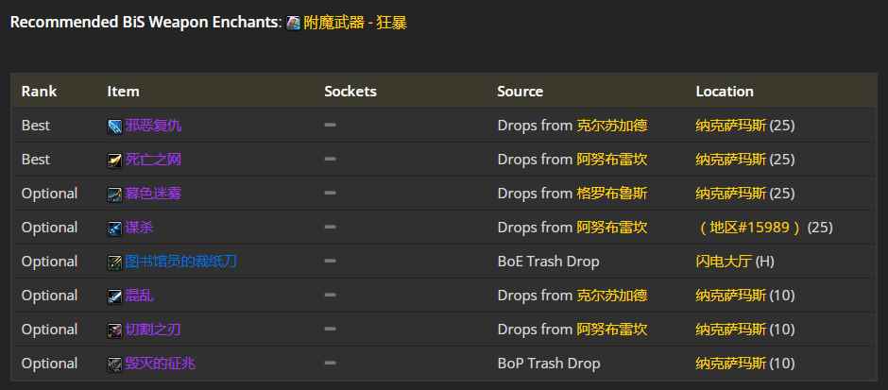This screenshot has width=888, height=390.
Task: Open the （地区#15989） location link
Action: coord(750,228)
